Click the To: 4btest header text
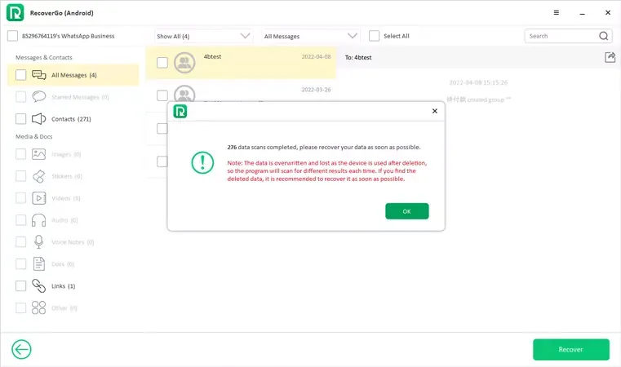The image size is (621, 367). click(358, 57)
